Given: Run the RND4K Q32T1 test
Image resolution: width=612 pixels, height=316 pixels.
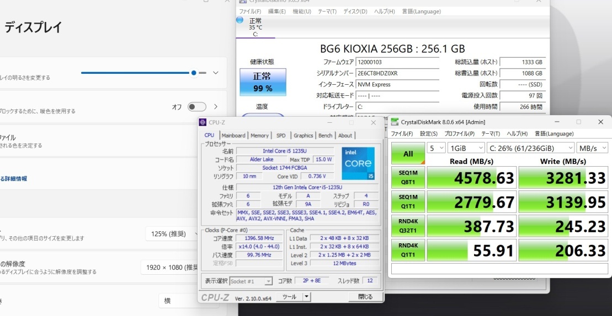Looking at the screenshot, I should pos(408,226).
